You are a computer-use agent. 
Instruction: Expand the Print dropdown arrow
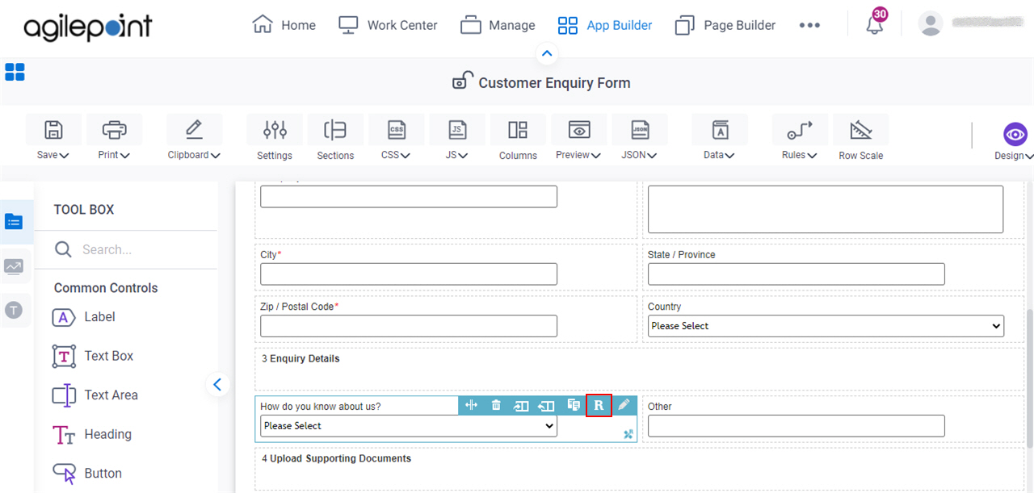[125, 155]
